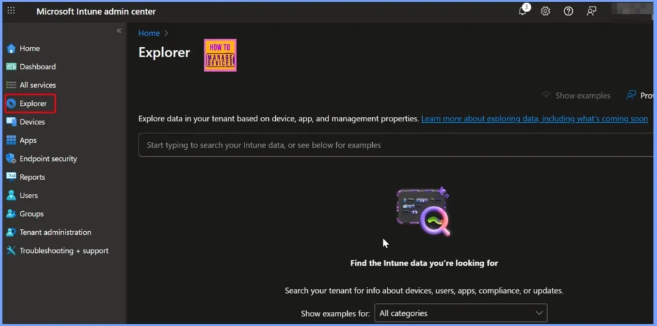
Task: Go to Home in the sidebar
Action: 30,49
